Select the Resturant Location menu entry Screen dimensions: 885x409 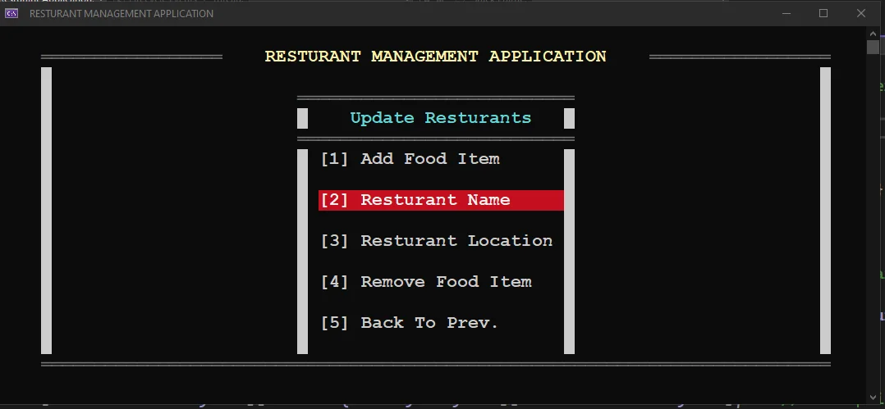point(436,241)
